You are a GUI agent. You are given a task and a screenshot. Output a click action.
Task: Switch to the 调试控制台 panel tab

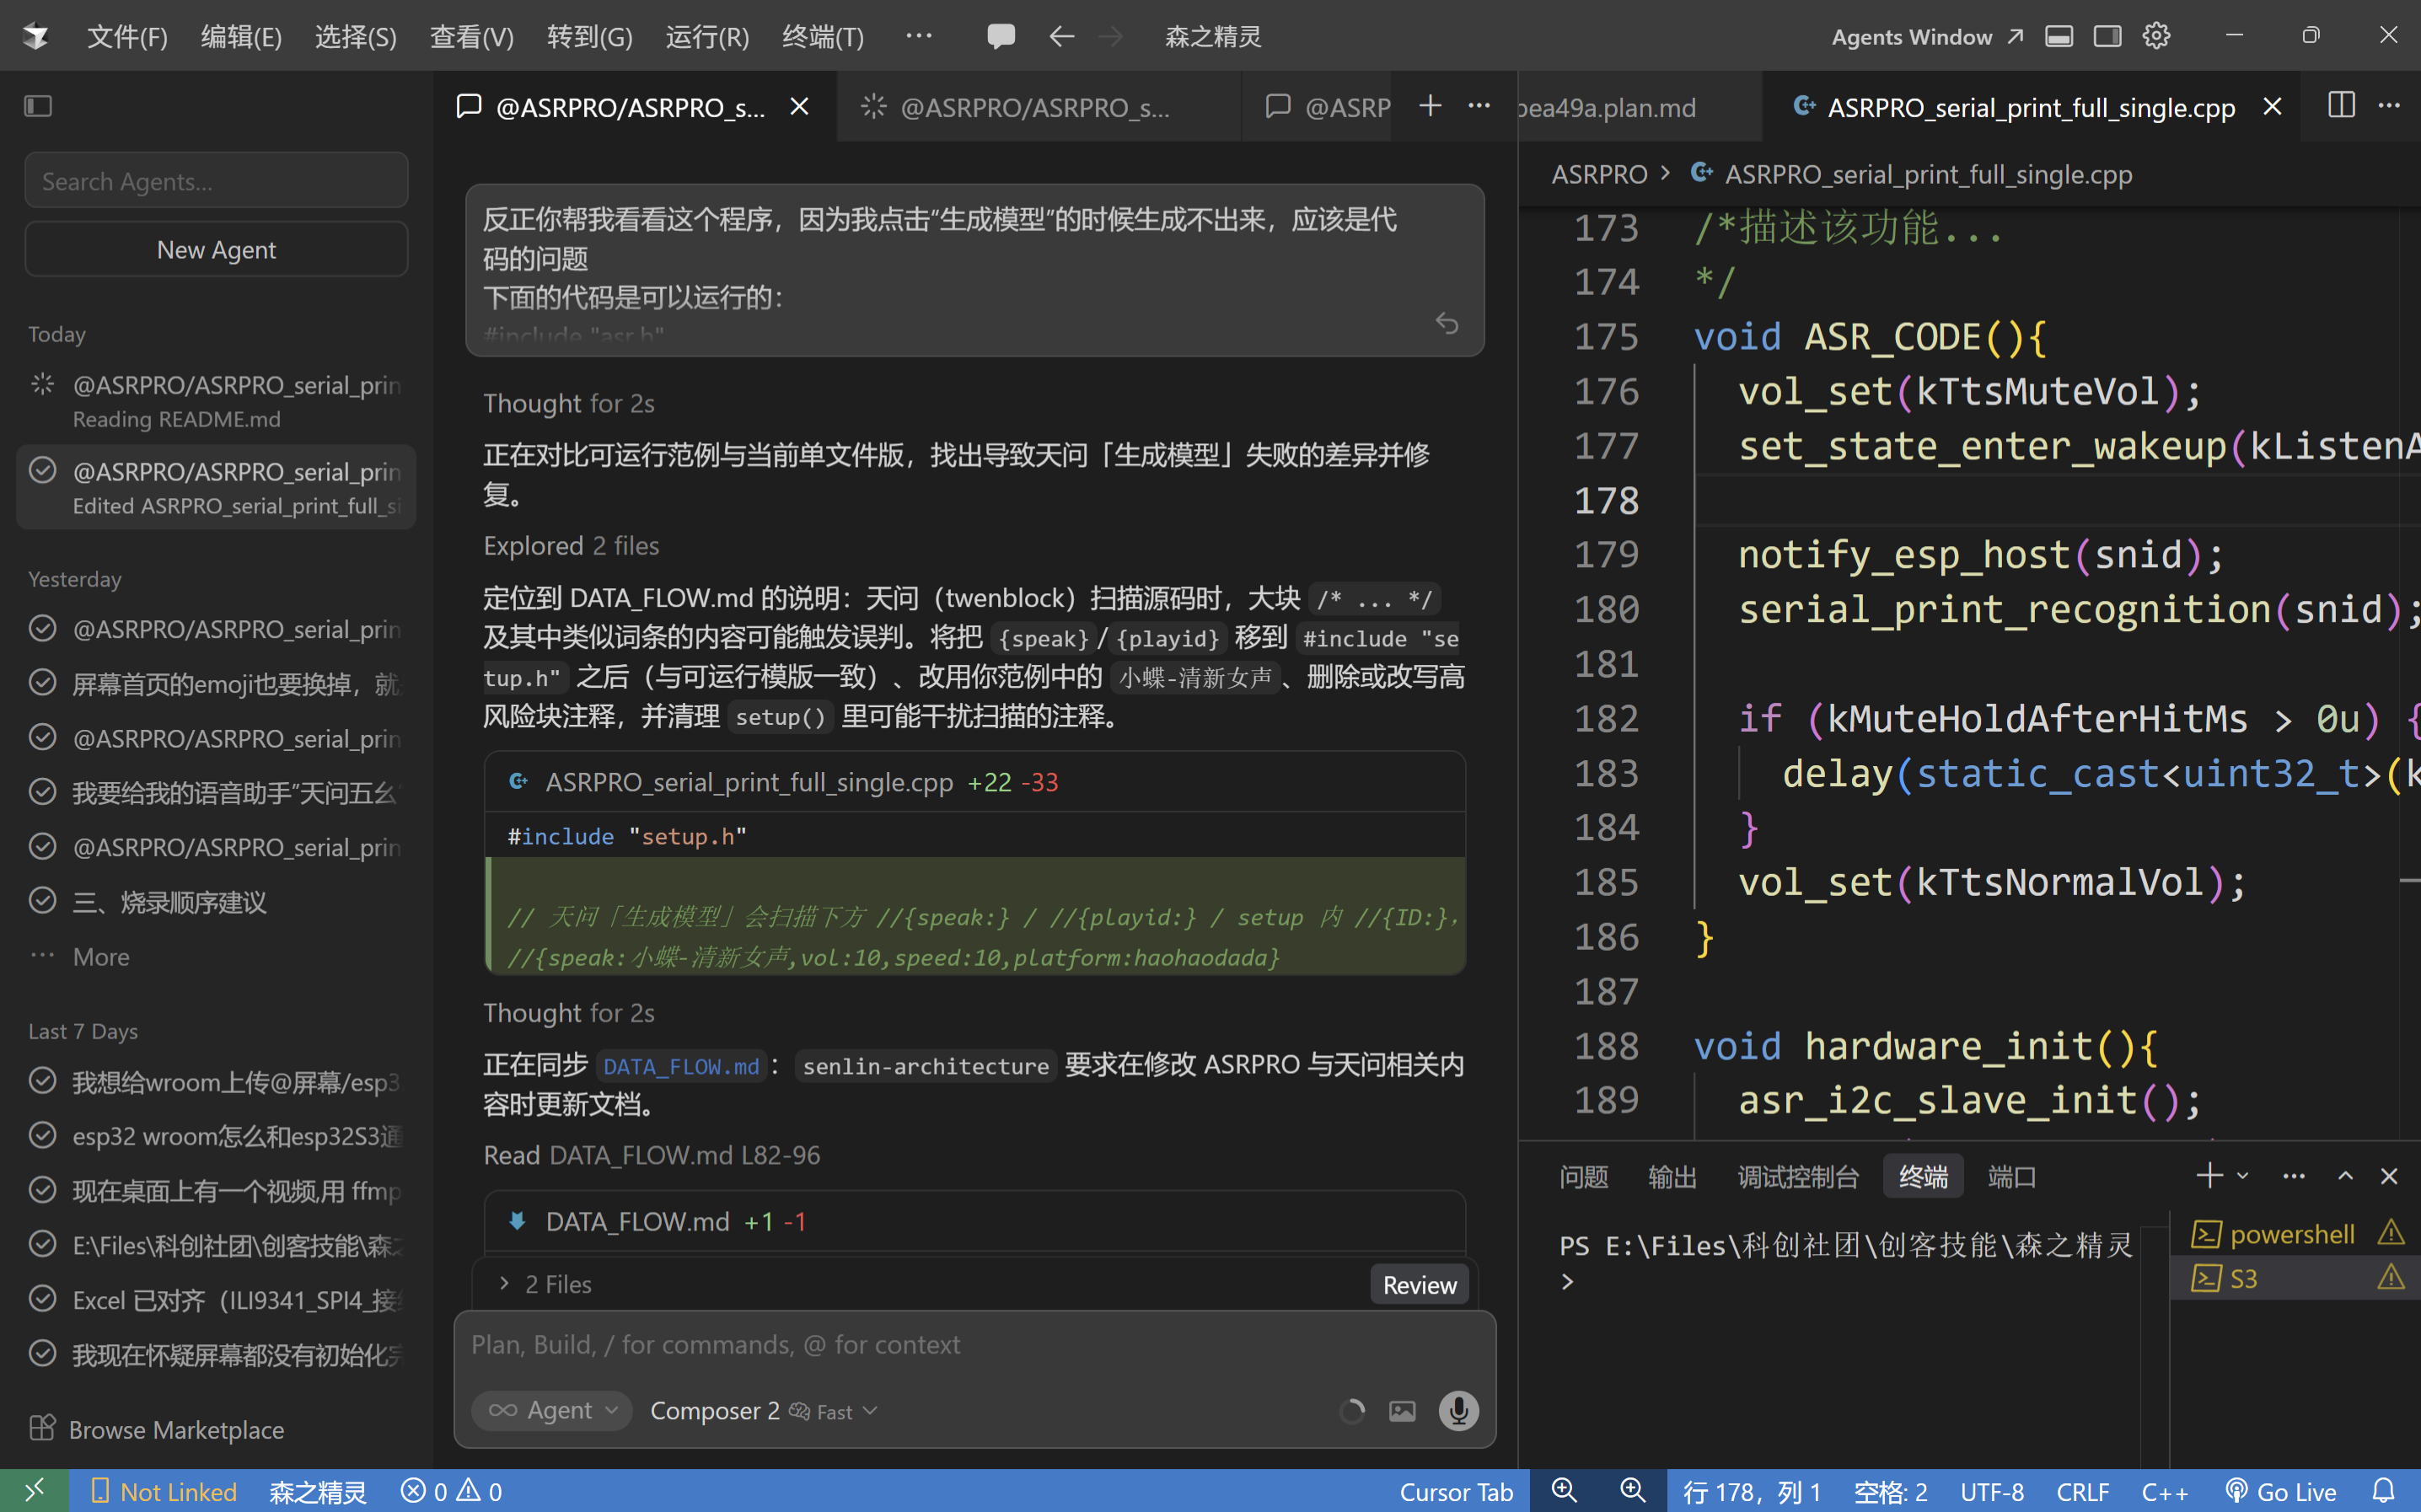(x=1797, y=1177)
